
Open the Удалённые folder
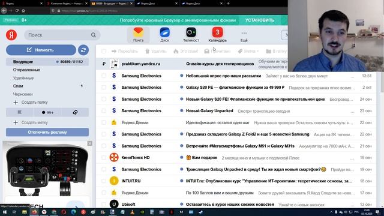(23, 78)
